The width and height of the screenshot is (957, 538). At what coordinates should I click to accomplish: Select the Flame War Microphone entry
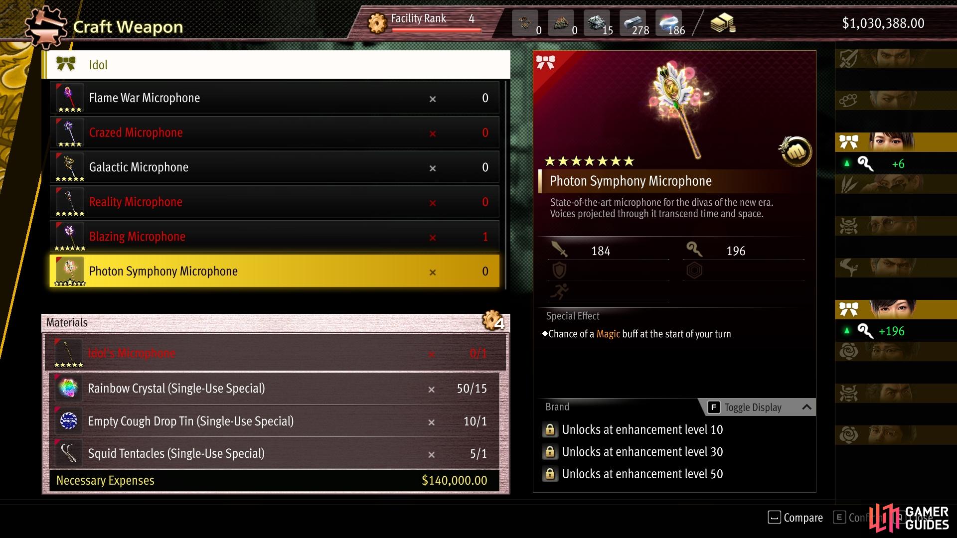[x=274, y=98]
